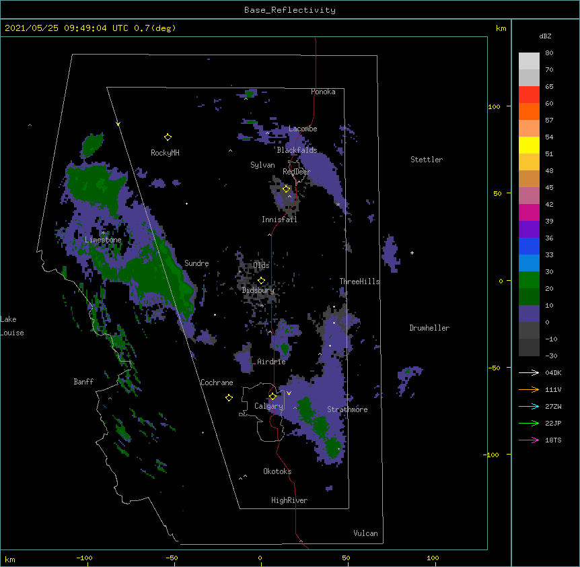Click the dBZ legend heading
This screenshot has width=580, height=567.
click(x=545, y=36)
